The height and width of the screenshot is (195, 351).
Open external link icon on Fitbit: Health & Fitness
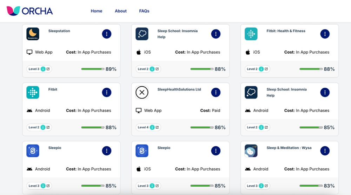(266, 69)
